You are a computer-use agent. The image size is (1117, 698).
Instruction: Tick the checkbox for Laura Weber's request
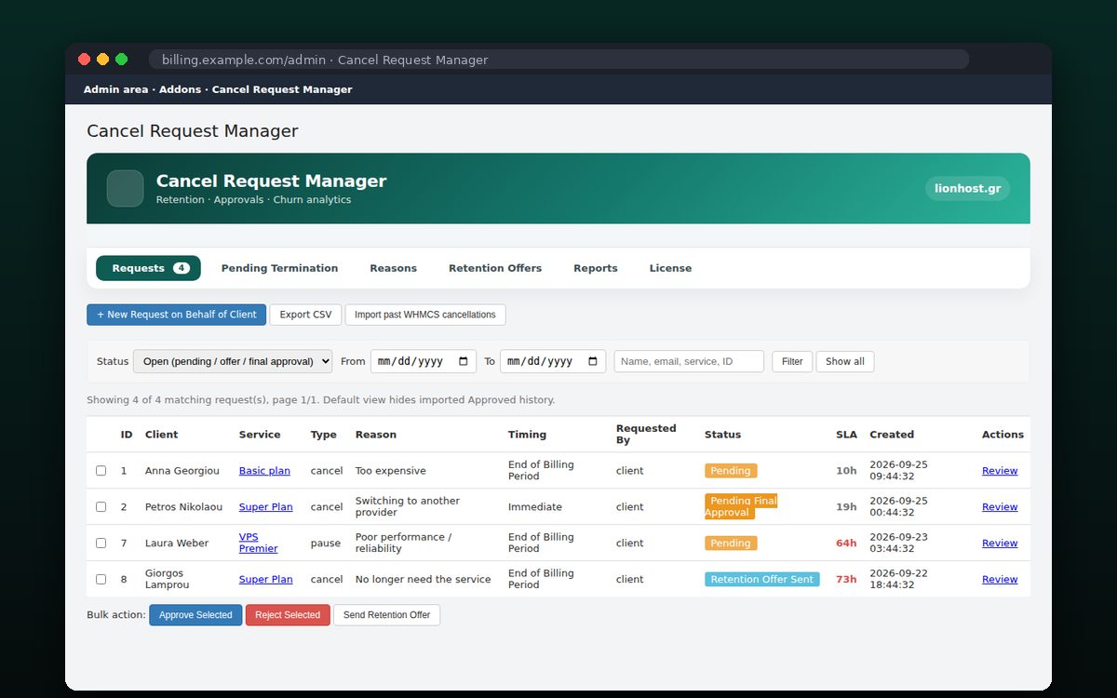(101, 543)
